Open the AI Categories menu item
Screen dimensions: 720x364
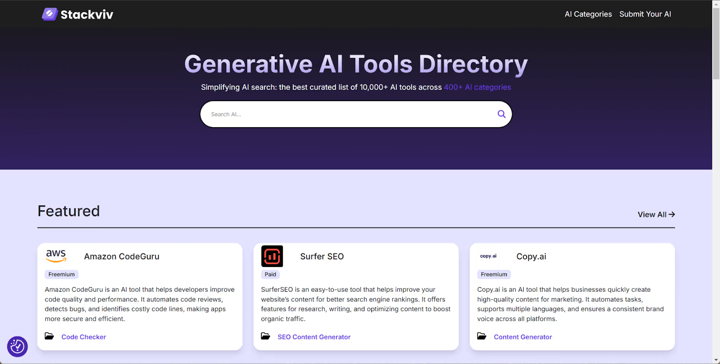(588, 14)
